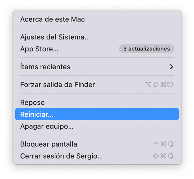Click the Command symbol beside Cerrar sesión de Sergio
The height and width of the screenshot is (179, 194).
click(x=163, y=156)
